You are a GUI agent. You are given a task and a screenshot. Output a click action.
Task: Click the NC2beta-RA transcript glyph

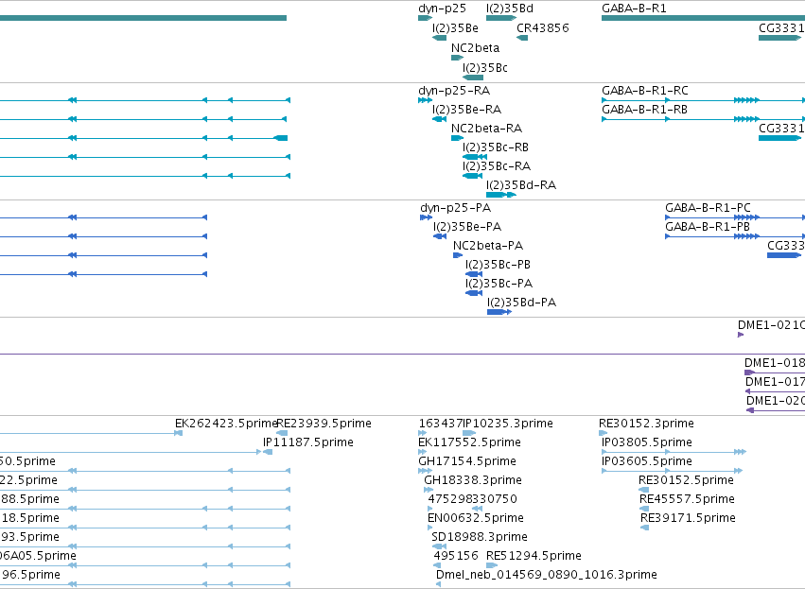coord(457,138)
